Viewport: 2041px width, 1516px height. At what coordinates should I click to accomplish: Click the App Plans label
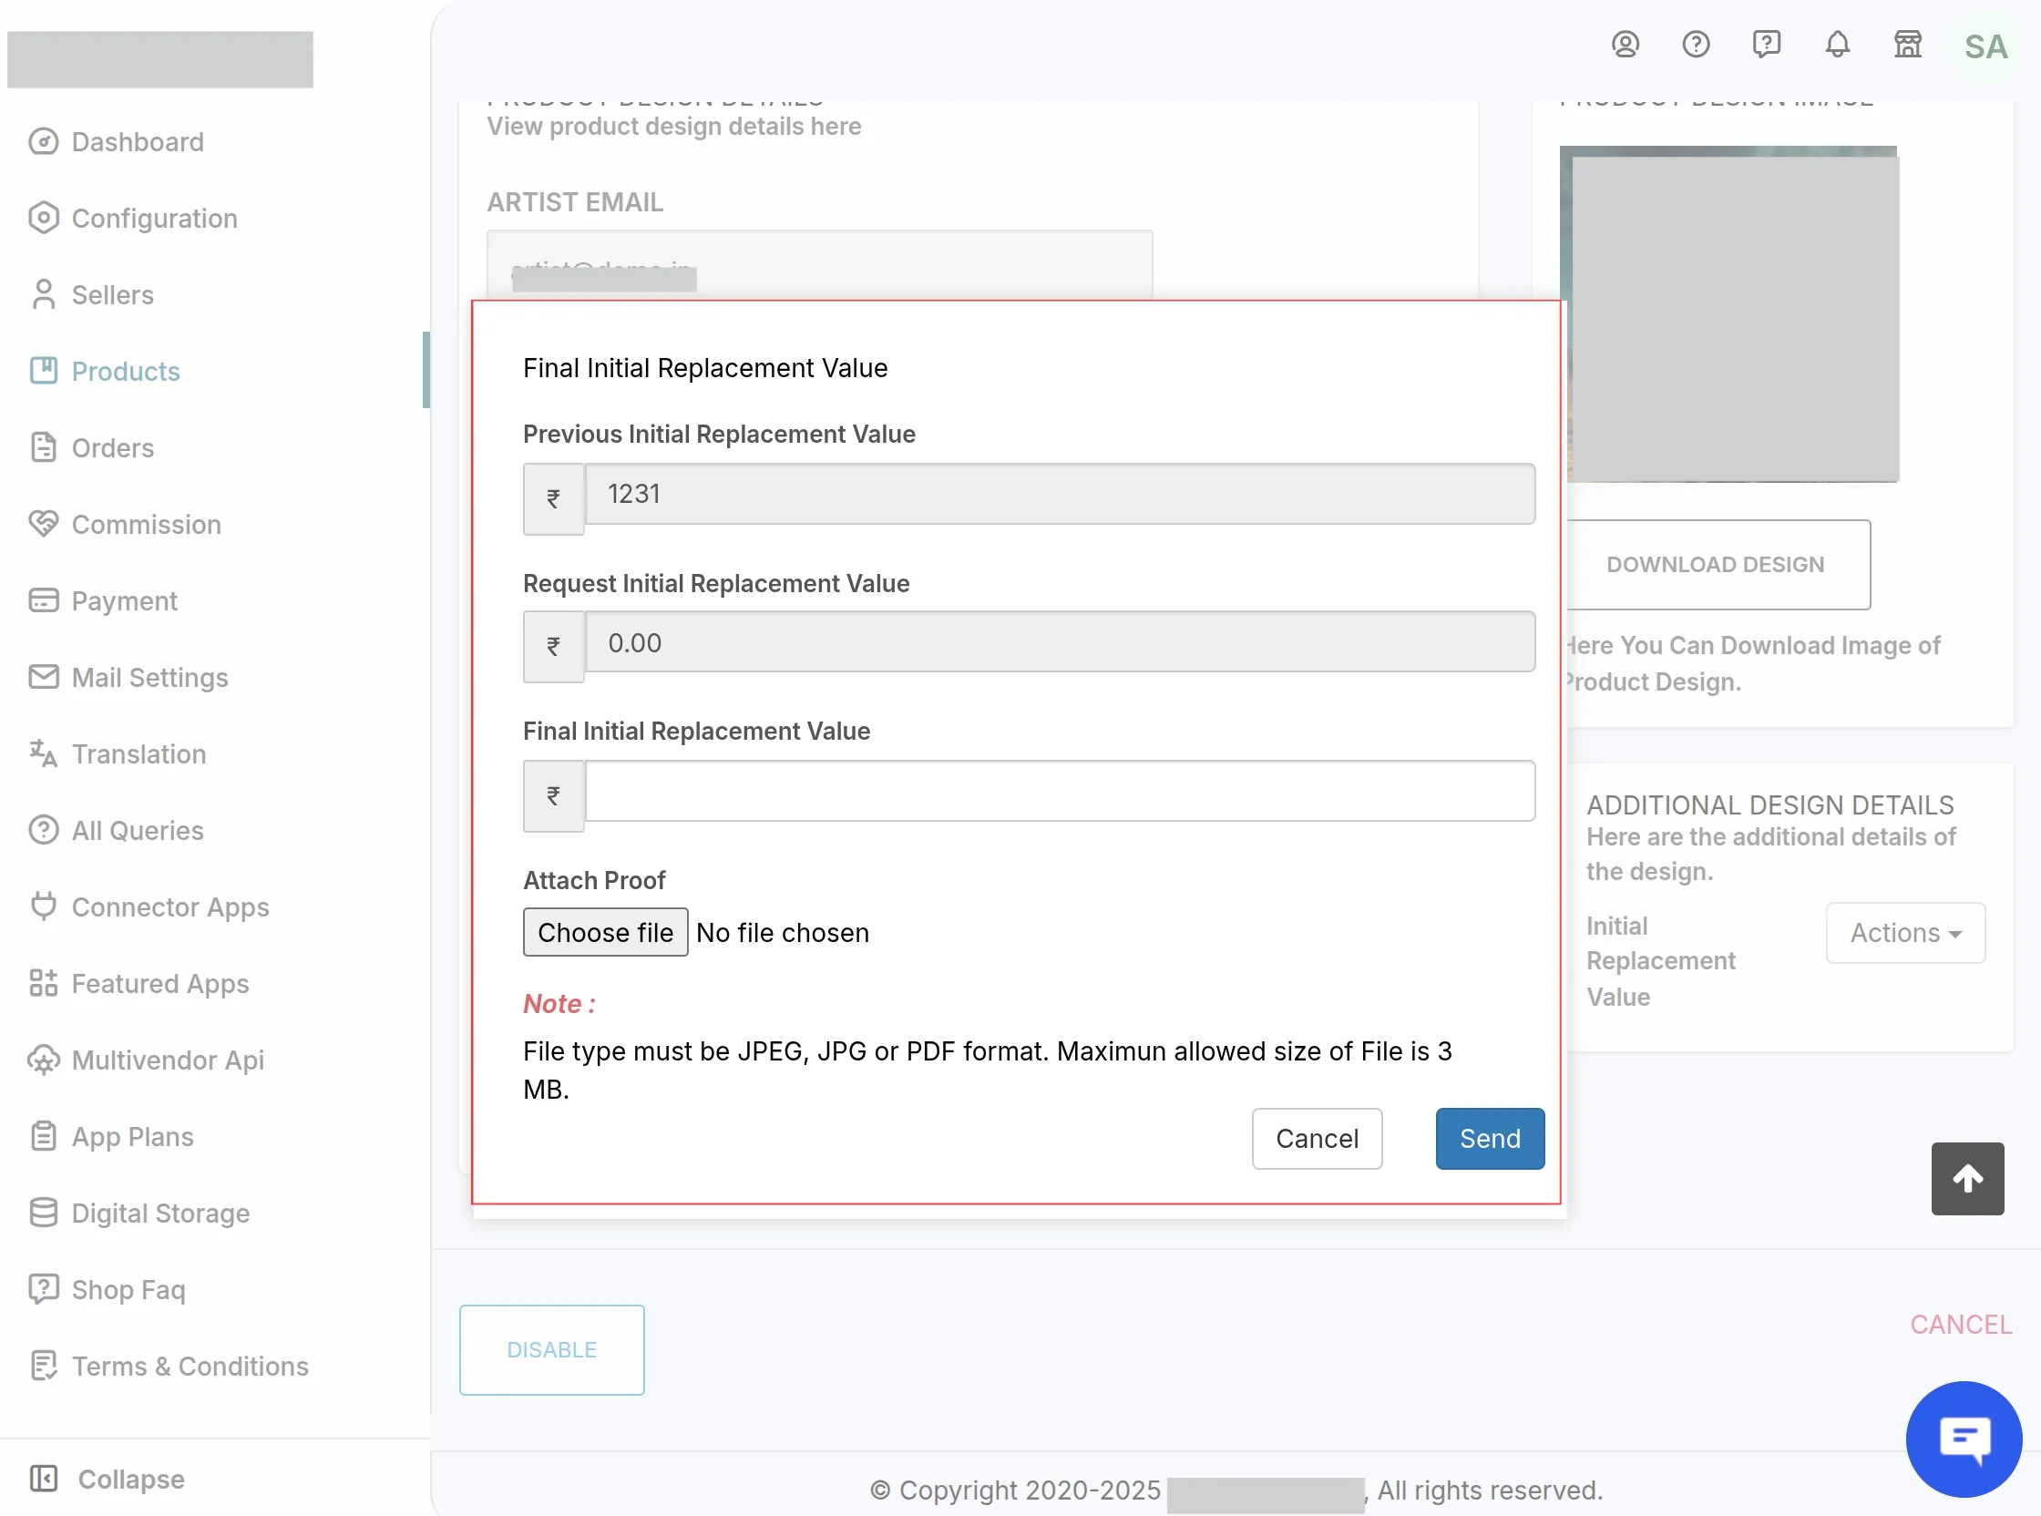(x=133, y=1136)
